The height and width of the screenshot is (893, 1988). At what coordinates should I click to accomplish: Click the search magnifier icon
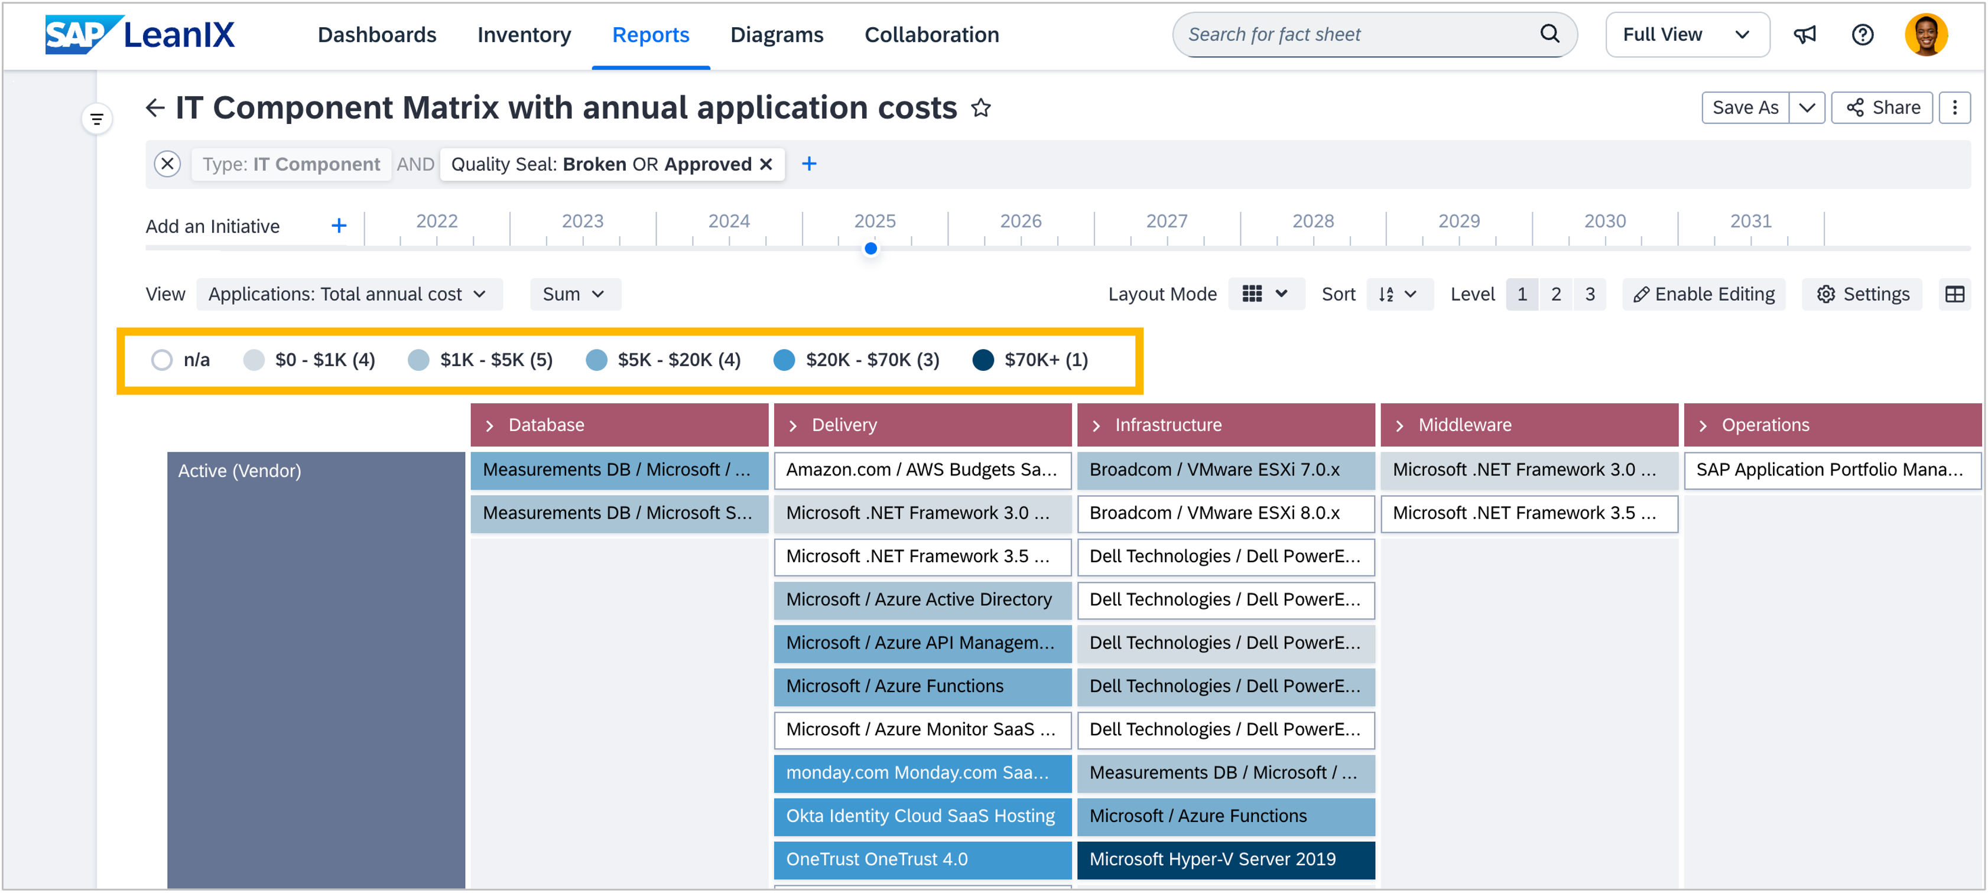point(1550,34)
